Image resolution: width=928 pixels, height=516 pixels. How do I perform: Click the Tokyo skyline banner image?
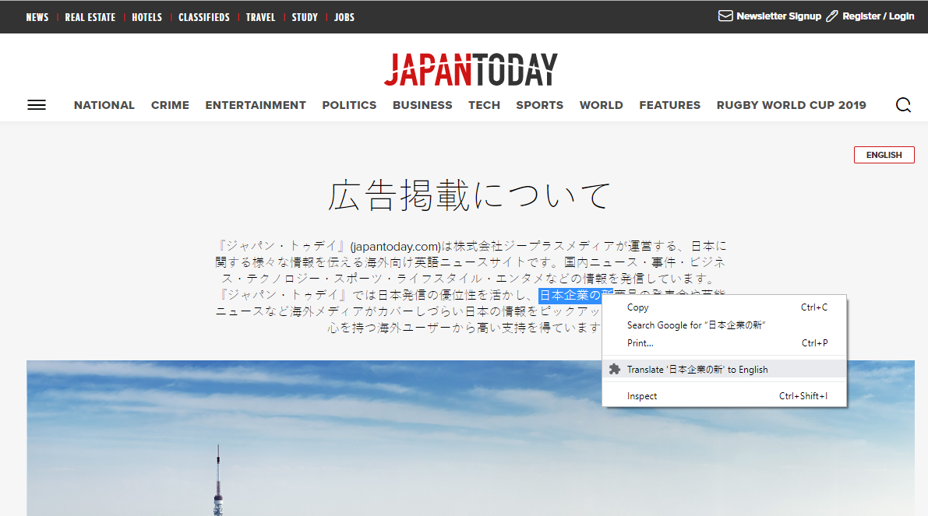471,438
